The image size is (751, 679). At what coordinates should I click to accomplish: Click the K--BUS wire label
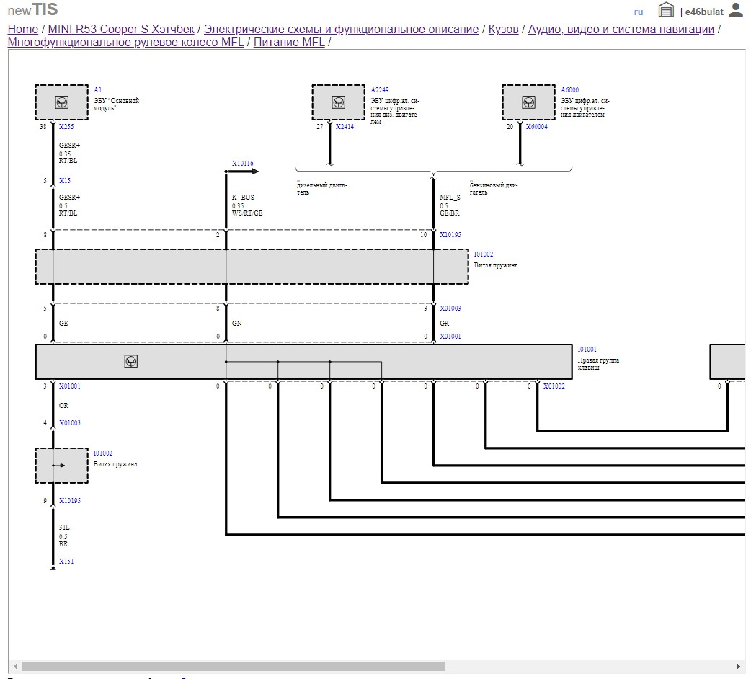pos(244,198)
